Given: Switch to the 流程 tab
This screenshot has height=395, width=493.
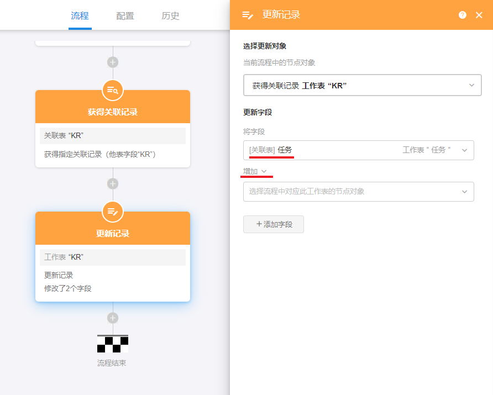Looking at the screenshot, I should (x=80, y=15).
